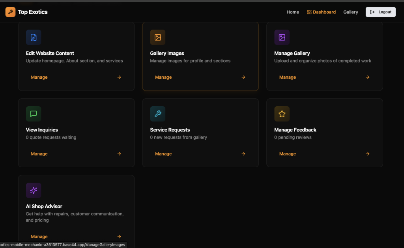Click Manage under Manage Feedback
Image resolution: width=404 pixels, height=248 pixels.
tap(288, 154)
